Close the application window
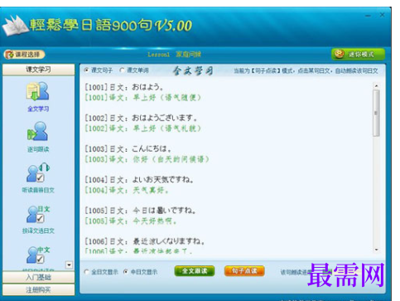 [x=382, y=15]
